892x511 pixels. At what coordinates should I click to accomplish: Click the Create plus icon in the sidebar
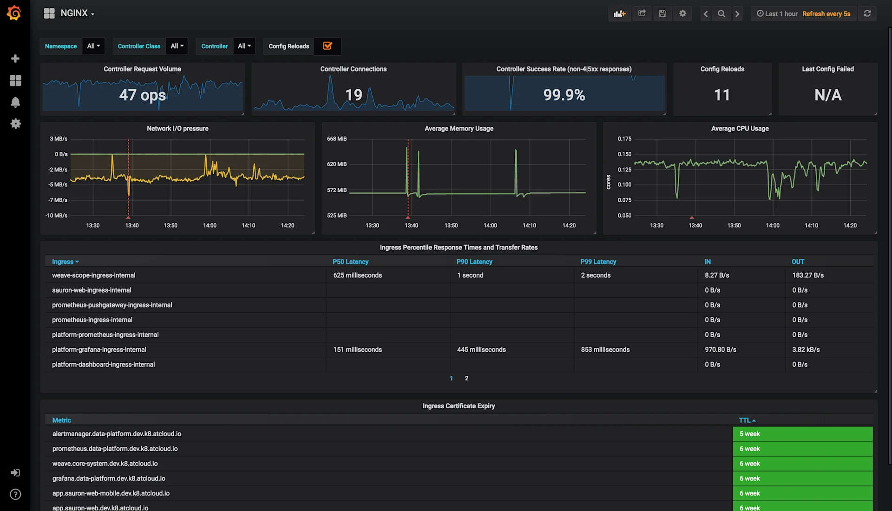[15, 59]
